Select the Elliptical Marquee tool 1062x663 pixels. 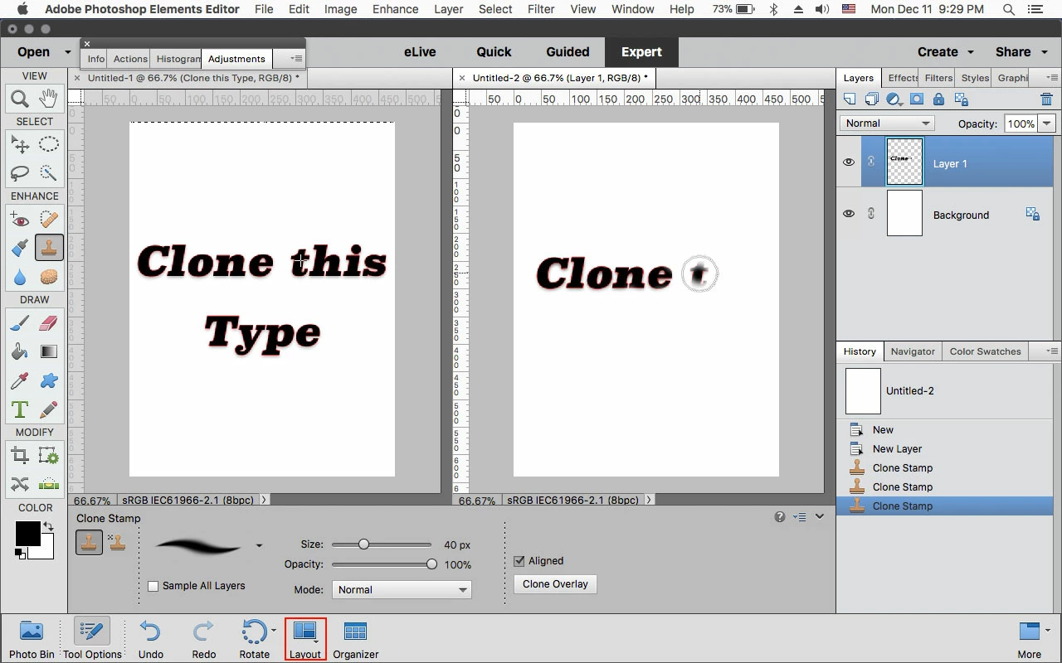(49, 144)
